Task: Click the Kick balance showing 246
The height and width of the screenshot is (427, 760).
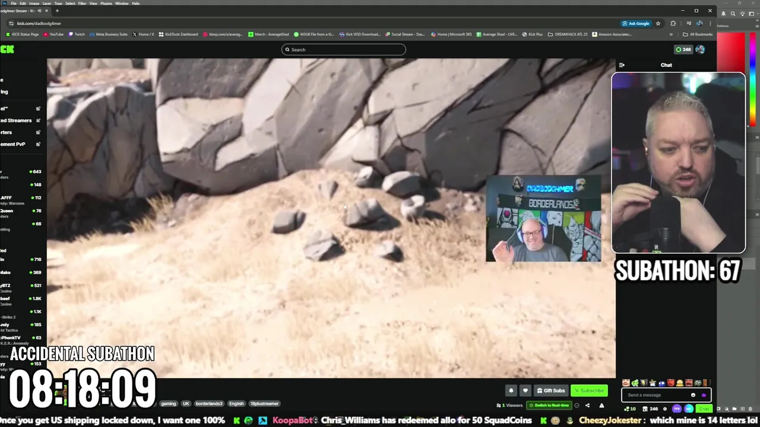Action: tap(683, 49)
